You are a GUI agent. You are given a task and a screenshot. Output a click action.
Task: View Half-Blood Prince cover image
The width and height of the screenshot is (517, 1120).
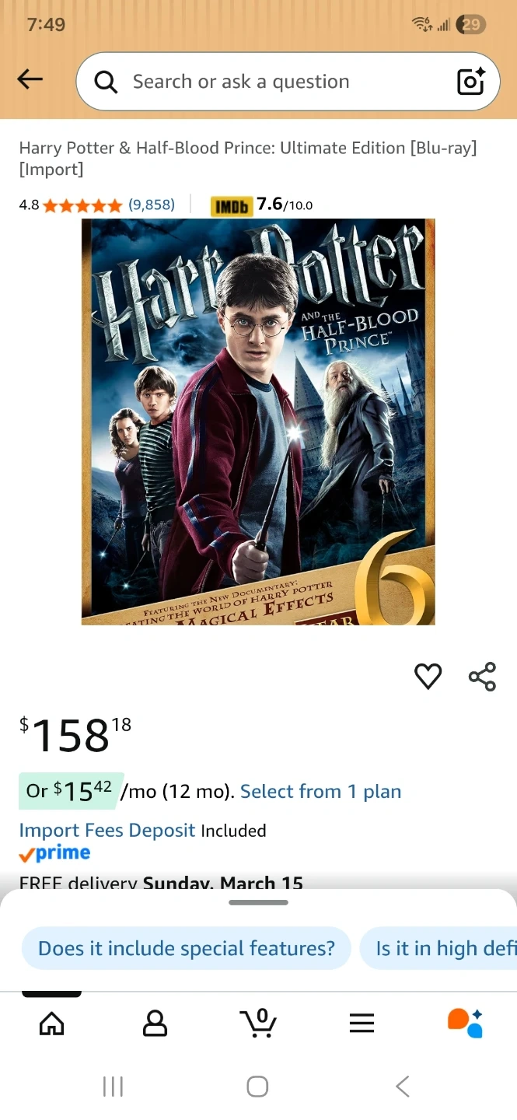point(258,422)
